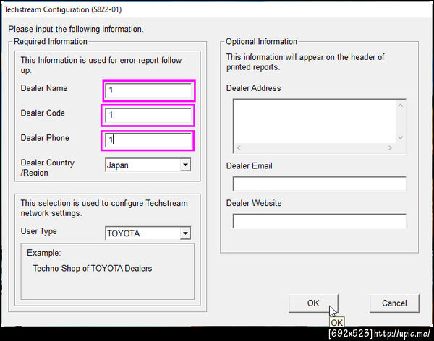The image size is (434, 341).
Task: Click inside the Dealer Address text area
Action: pos(315,121)
